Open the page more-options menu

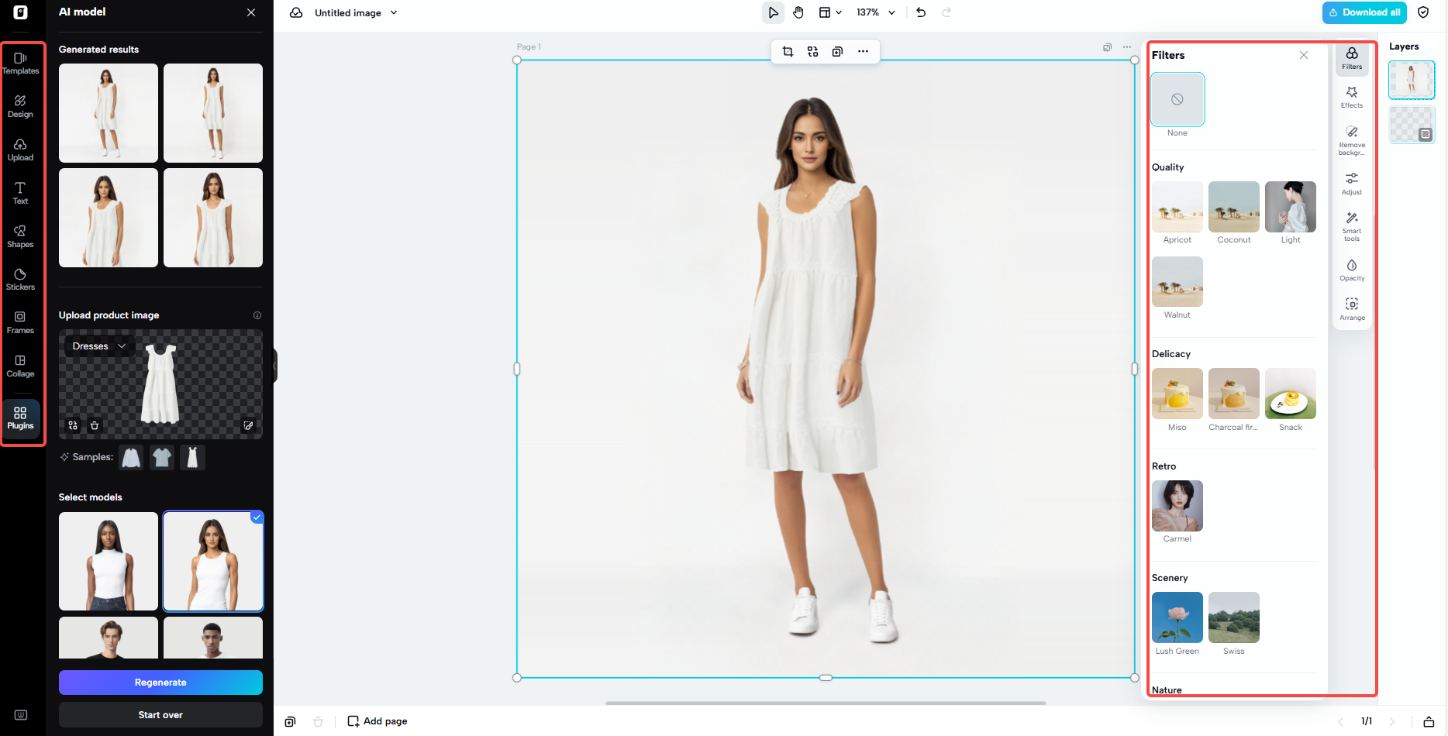click(1127, 47)
